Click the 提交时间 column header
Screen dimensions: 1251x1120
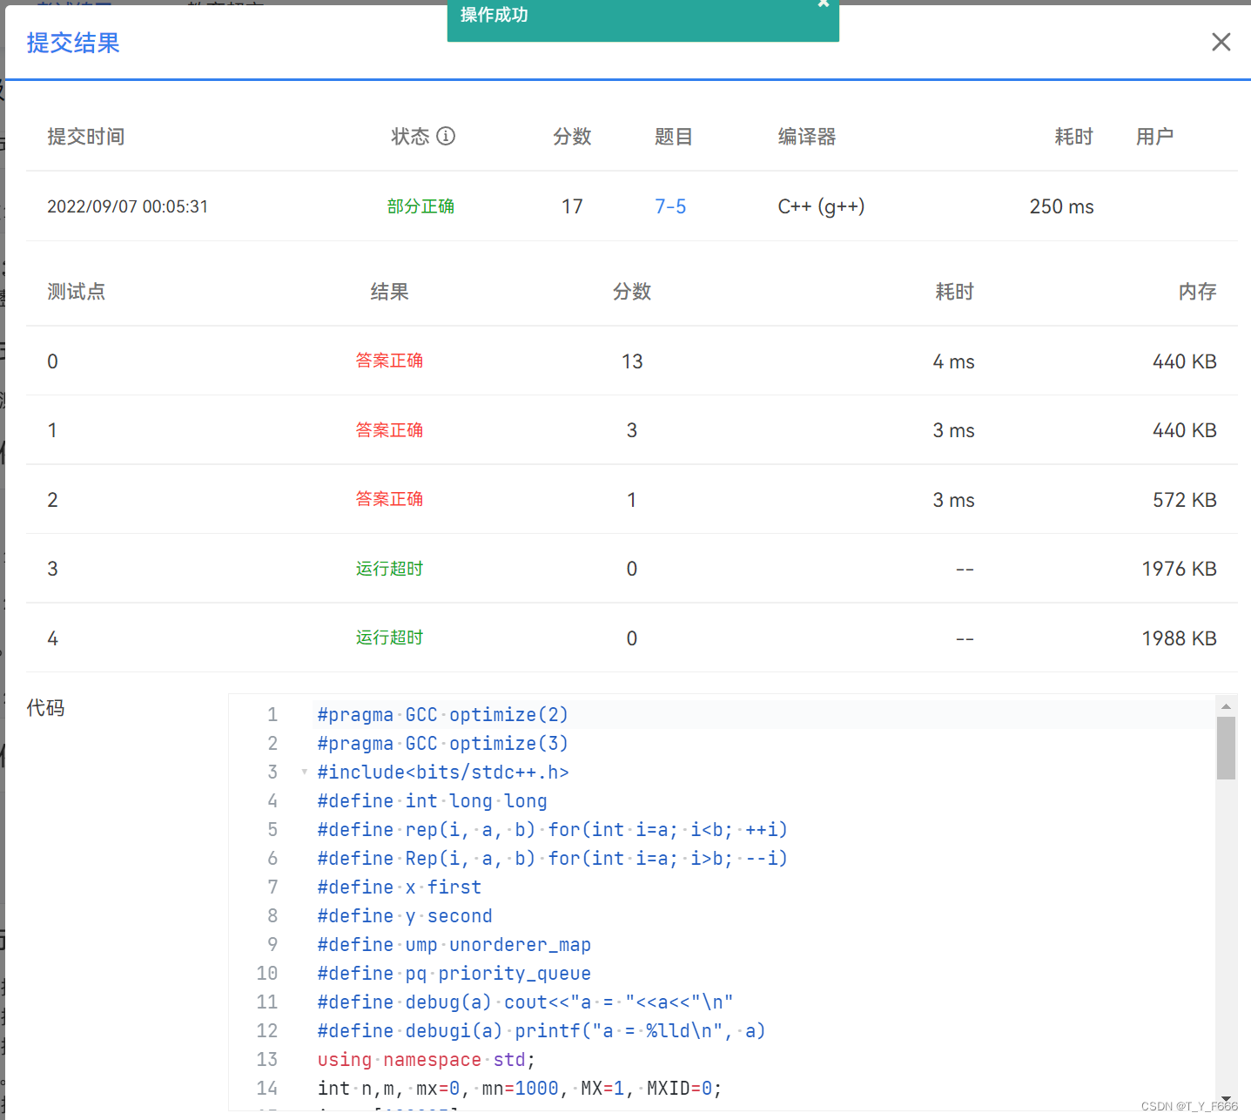[x=85, y=137]
